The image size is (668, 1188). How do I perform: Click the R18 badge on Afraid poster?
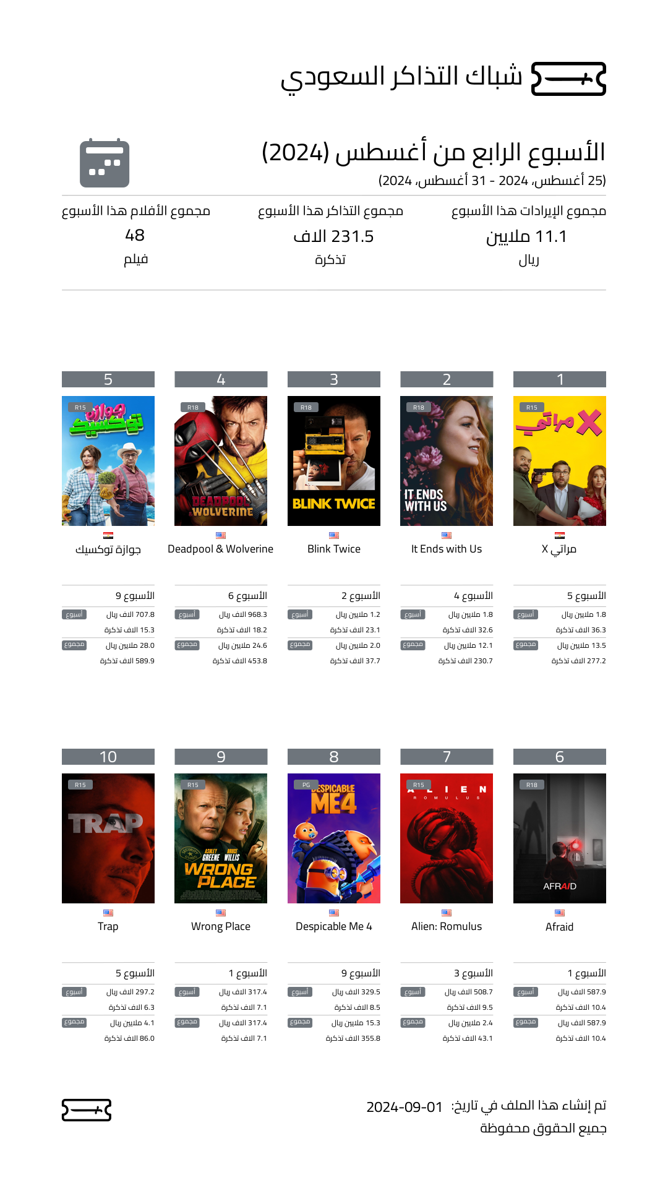coord(532,785)
